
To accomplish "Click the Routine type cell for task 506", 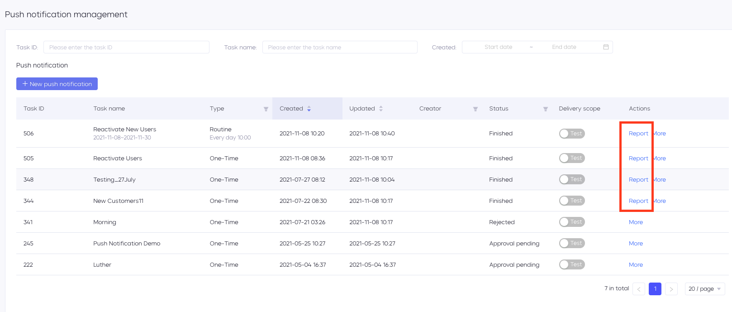I will tap(221, 130).
